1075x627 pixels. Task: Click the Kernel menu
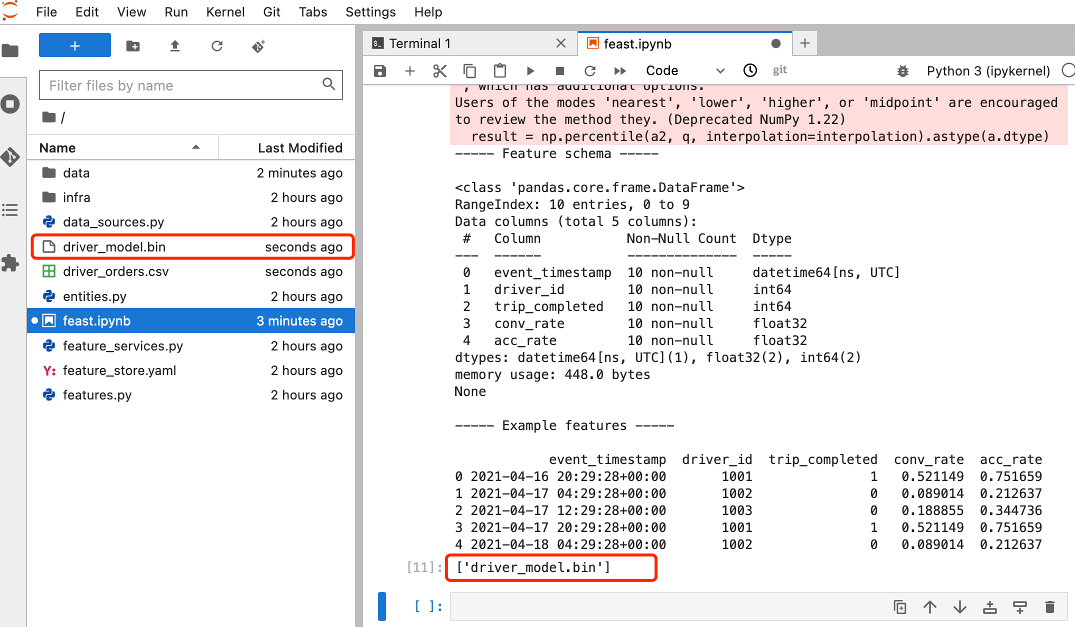click(x=224, y=11)
